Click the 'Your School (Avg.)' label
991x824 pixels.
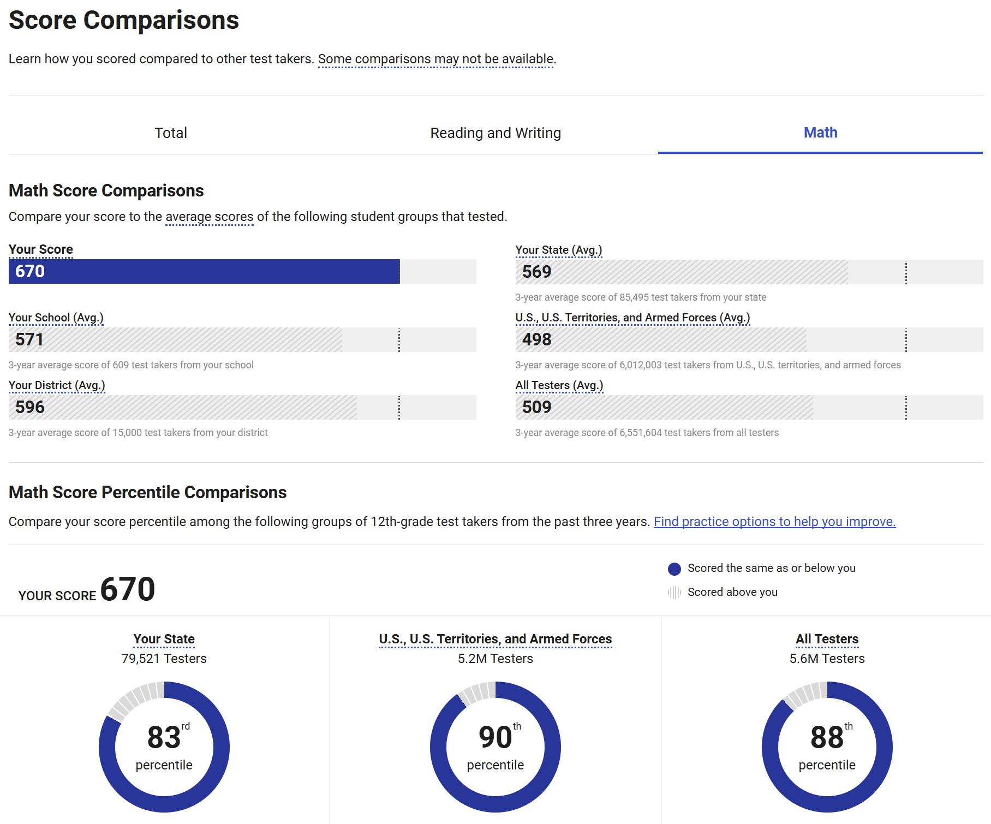pos(56,318)
